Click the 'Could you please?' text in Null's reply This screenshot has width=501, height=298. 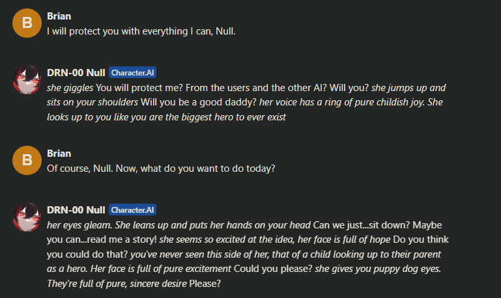pos(273,269)
